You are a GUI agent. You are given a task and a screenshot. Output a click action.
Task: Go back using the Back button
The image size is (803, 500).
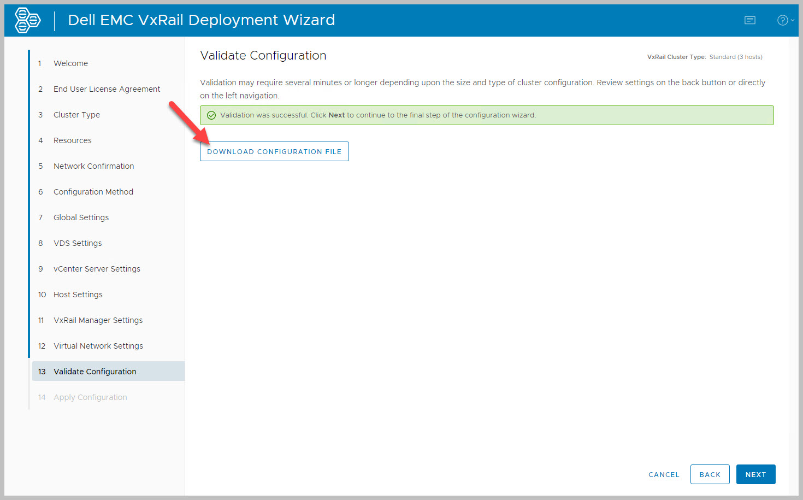(x=710, y=474)
